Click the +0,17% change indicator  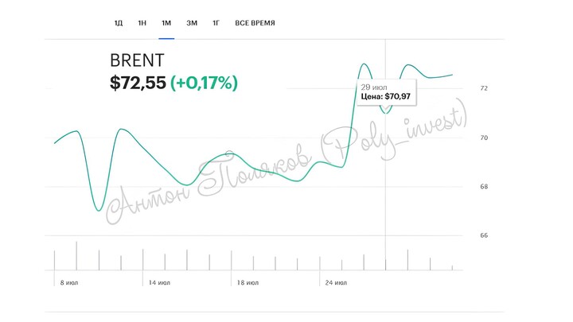204,82
